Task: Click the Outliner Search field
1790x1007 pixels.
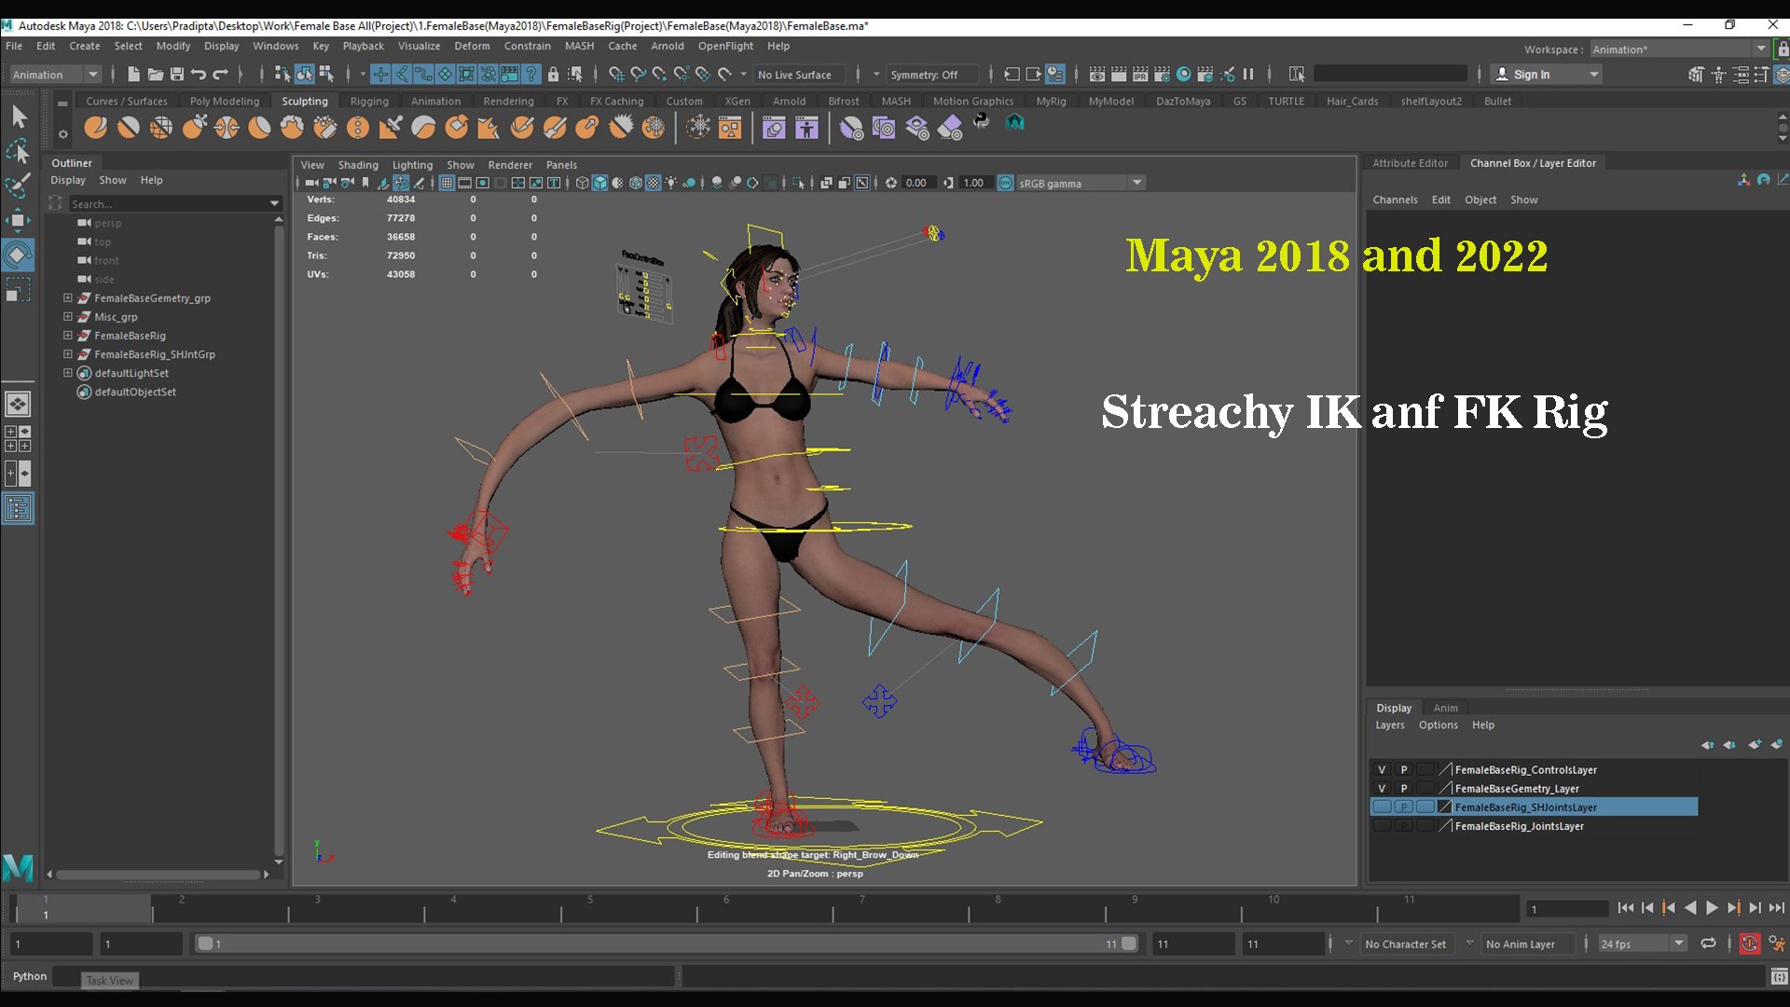Action: pos(174,204)
